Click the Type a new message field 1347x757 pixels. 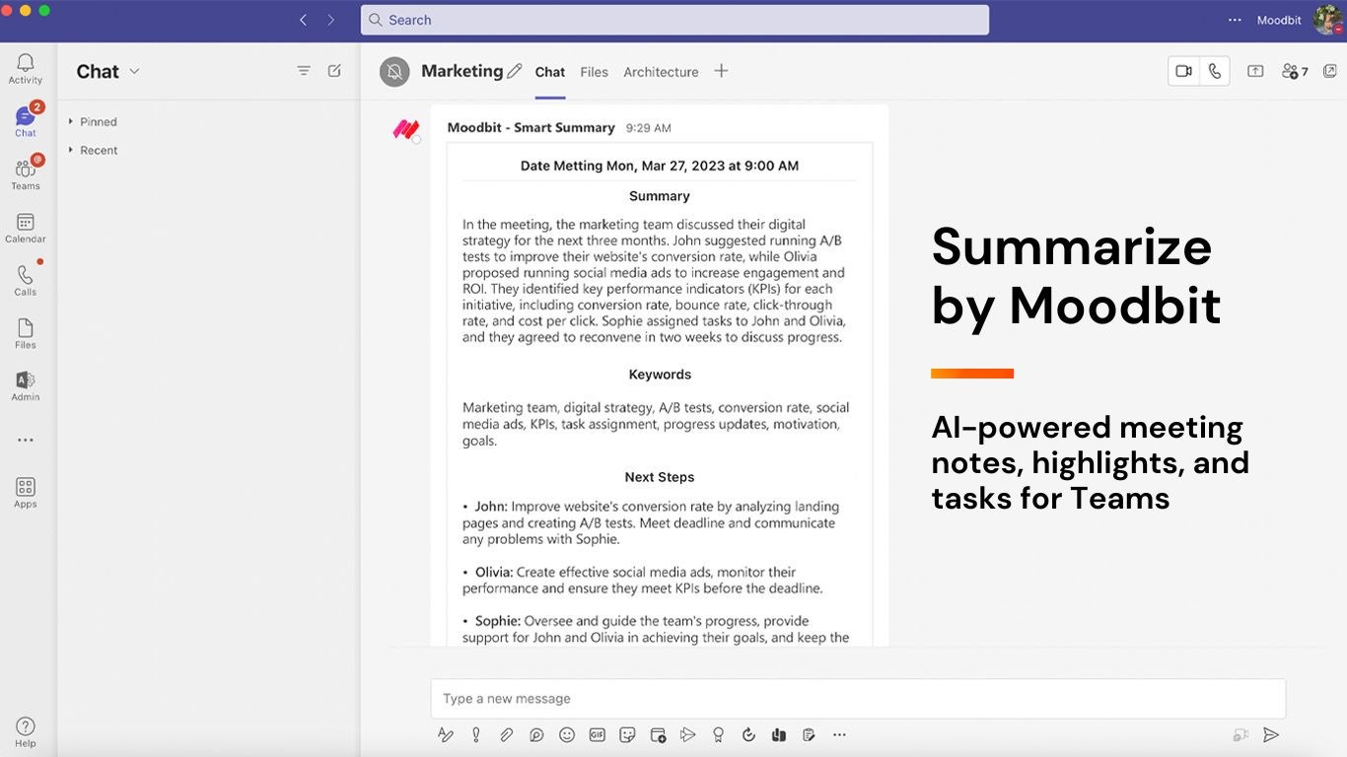point(858,699)
